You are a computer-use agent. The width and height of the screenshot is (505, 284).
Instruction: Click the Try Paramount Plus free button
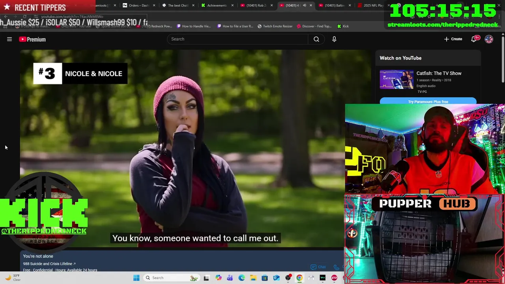click(428, 102)
